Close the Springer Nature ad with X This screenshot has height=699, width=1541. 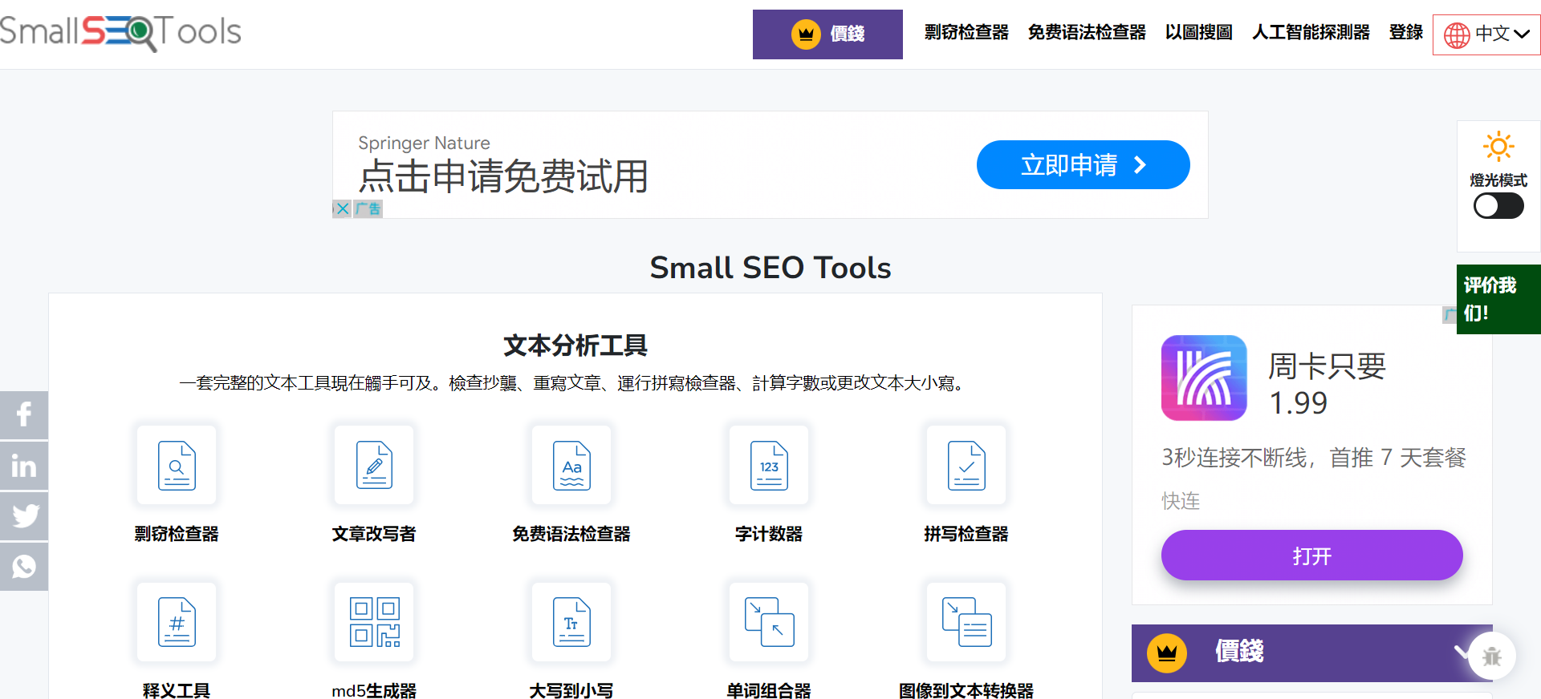(343, 209)
